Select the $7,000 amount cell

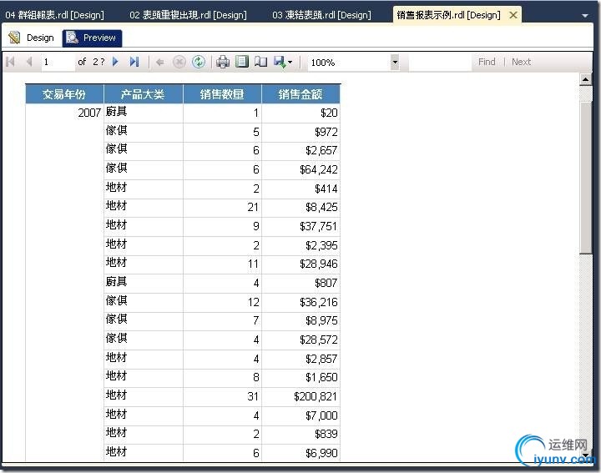point(300,415)
